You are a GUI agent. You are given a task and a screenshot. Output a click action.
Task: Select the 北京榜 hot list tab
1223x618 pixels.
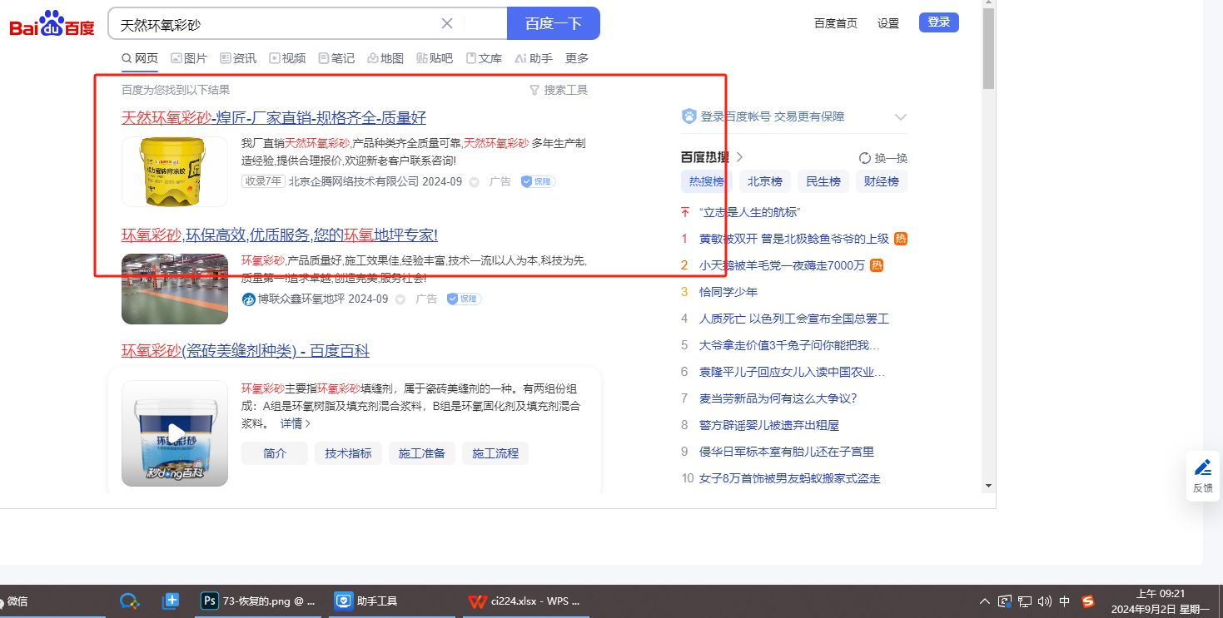764,181
